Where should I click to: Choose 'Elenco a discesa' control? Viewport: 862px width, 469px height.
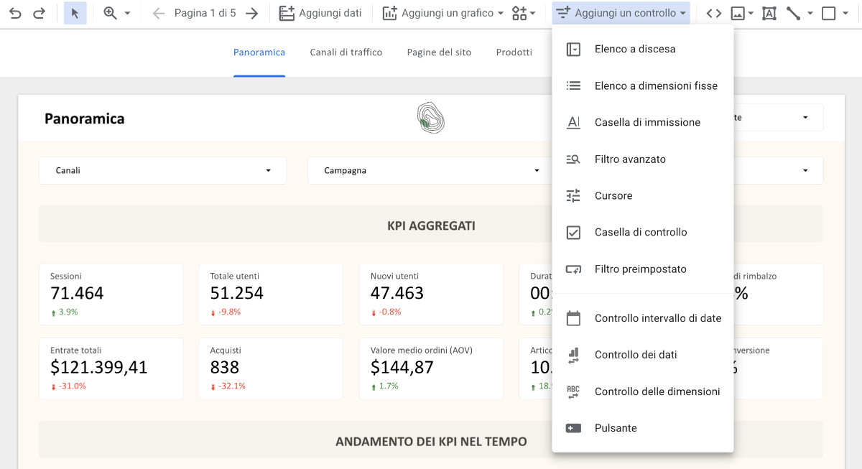coord(643,50)
